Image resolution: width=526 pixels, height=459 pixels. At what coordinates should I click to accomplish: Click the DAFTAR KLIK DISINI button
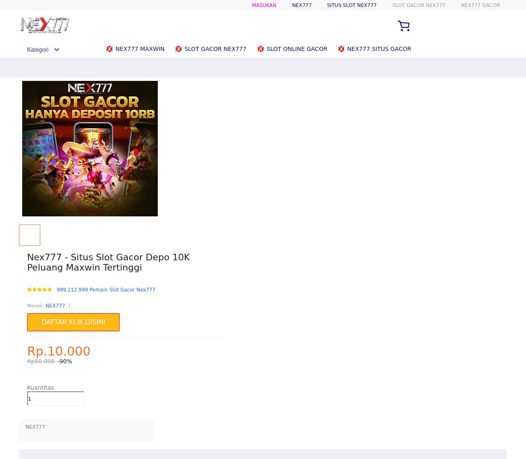(73, 322)
